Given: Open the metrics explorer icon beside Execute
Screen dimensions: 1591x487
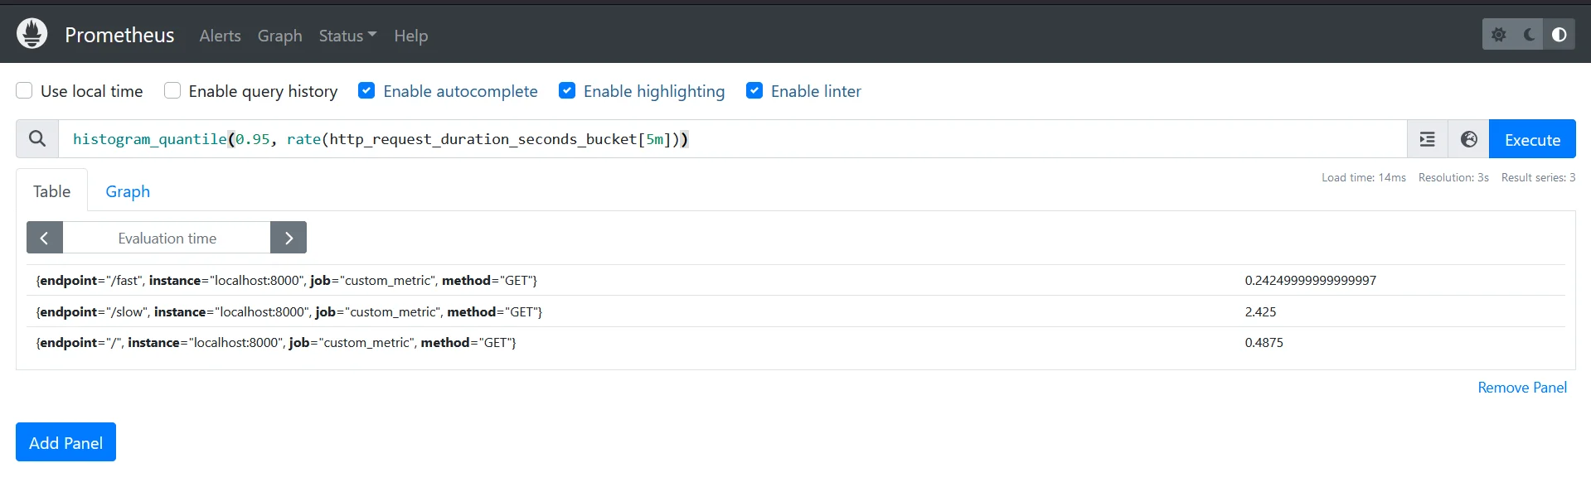Looking at the screenshot, I should click(x=1427, y=138).
